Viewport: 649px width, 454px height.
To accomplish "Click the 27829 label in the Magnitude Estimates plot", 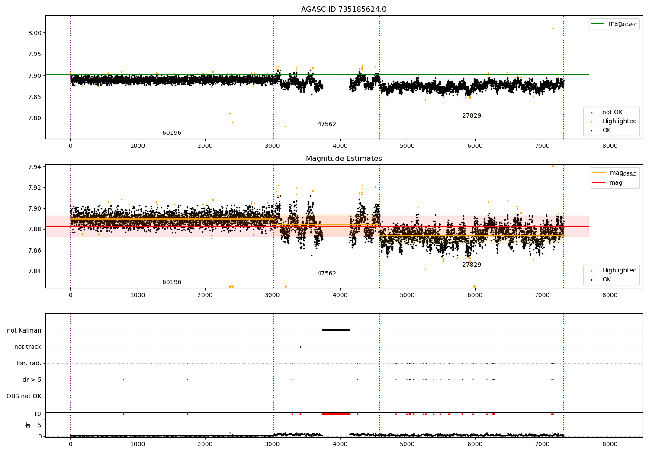I will 472,265.
